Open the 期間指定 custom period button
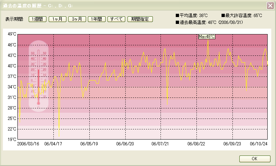This screenshot has height=166, width=276. (x=140, y=19)
